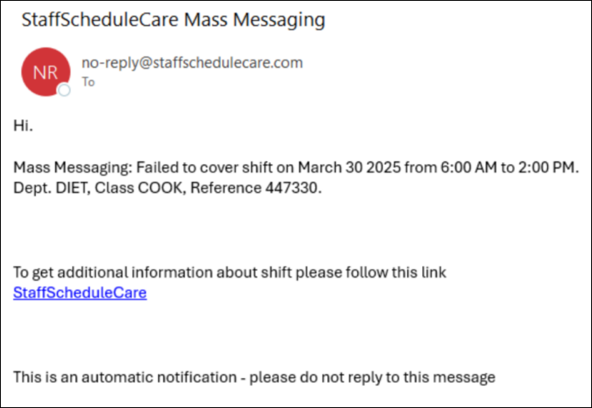Click "Mass Messaging:" at start of body

coord(73,167)
